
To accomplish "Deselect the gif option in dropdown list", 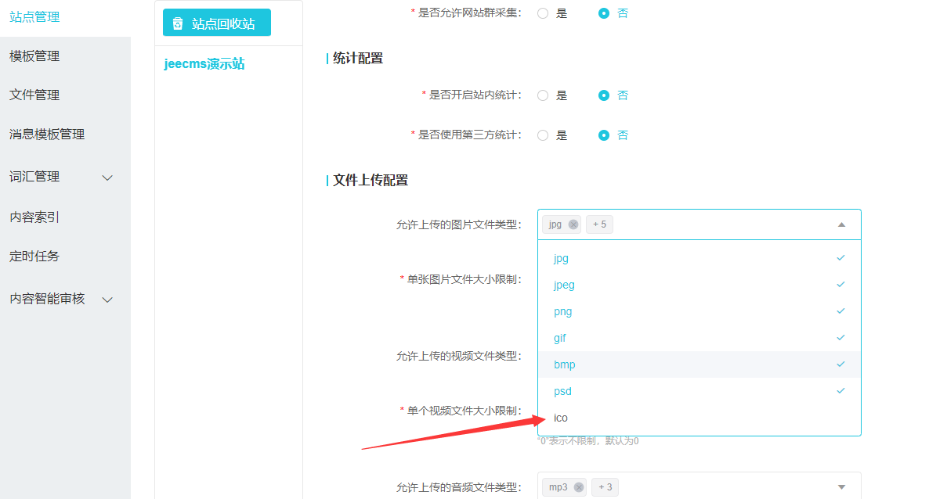I will click(699, 338).
